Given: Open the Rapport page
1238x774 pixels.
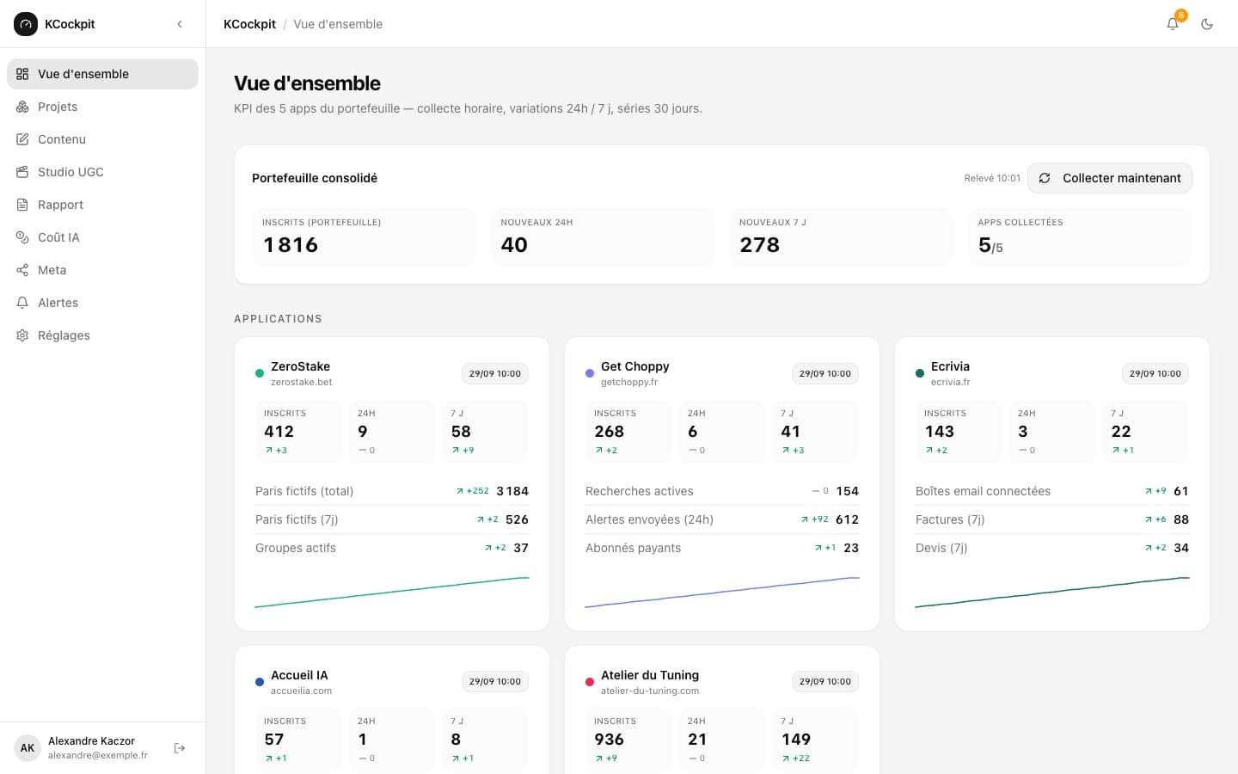Looking at the screenshot, I should coord(102,205).
